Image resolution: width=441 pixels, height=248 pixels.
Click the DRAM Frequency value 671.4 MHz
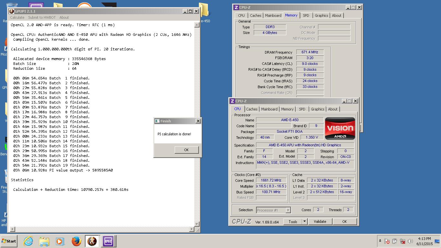click(x=310, y=52)
